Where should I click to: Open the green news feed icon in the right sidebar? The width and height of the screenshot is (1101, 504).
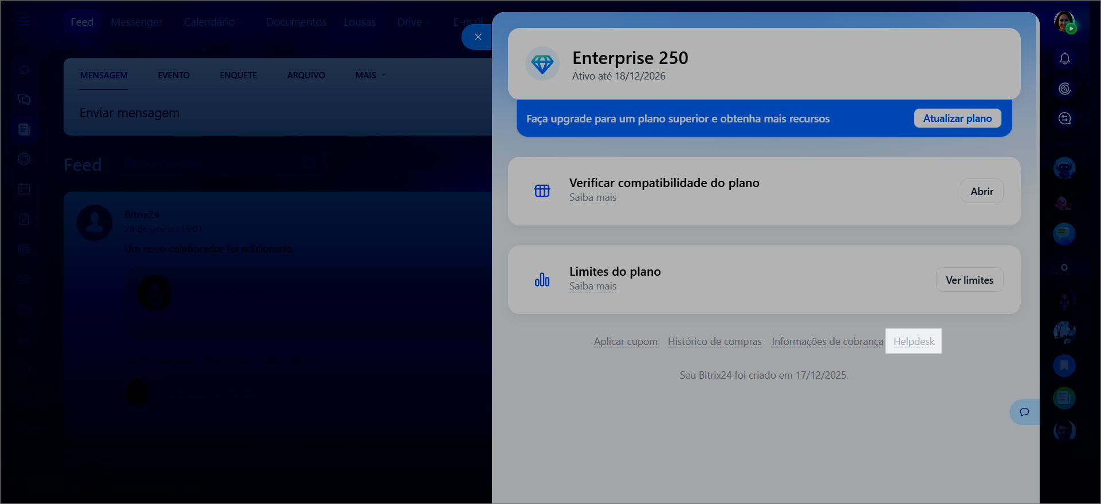[1064, 398]
